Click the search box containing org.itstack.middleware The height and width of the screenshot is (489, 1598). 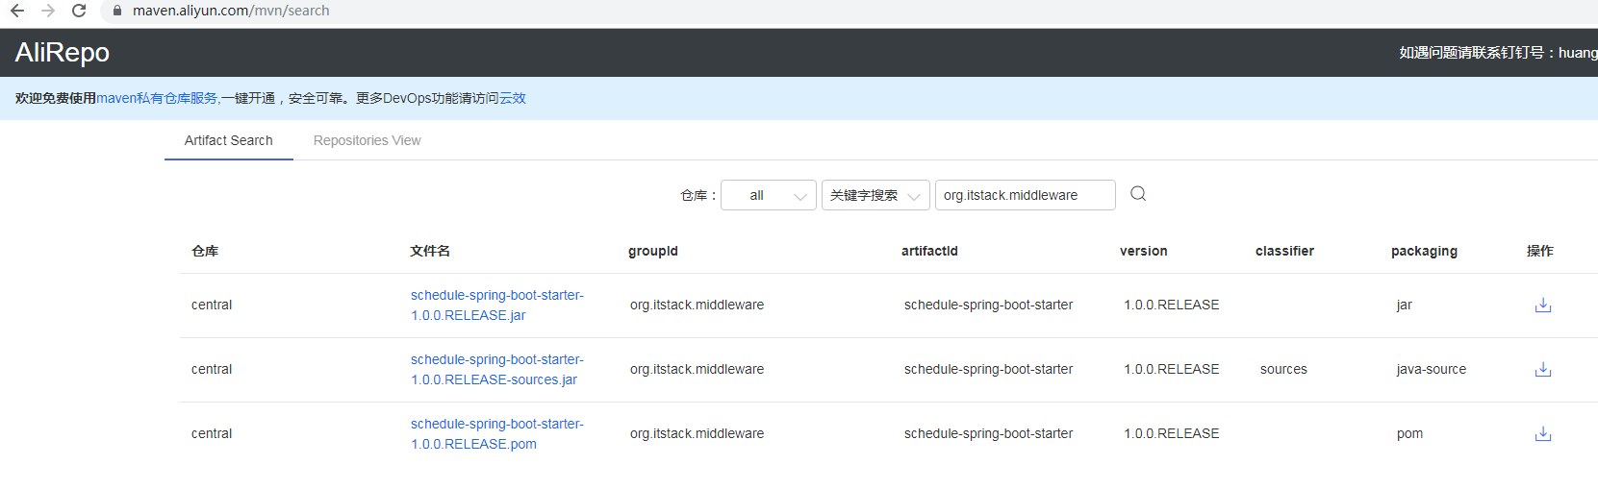tap(1025, 195)
